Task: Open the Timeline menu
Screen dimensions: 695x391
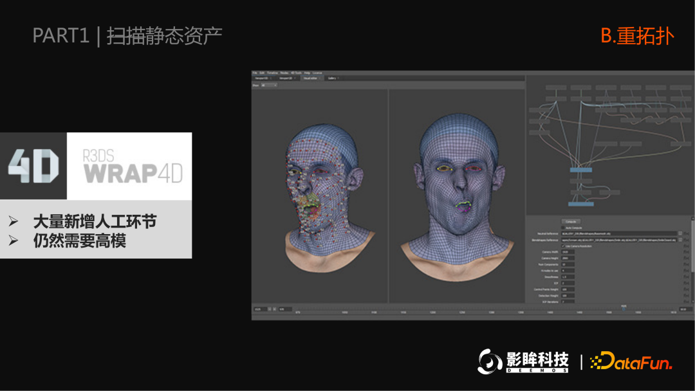Action: coord(272,73)
